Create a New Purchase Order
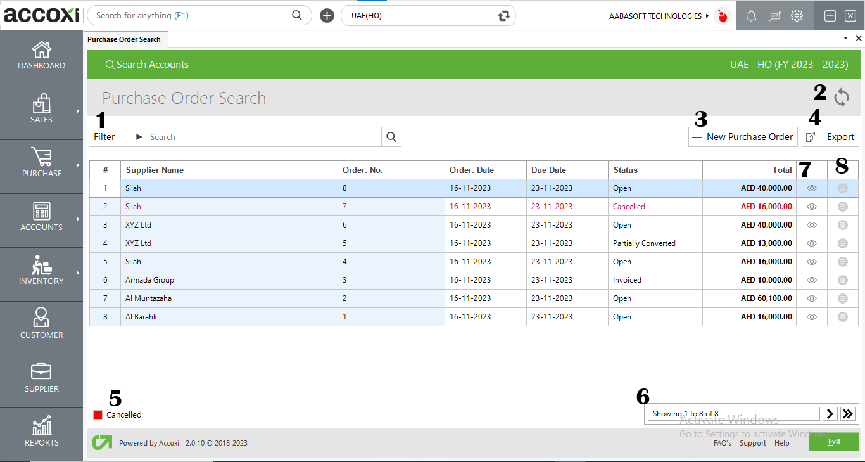The image size is (865, 462). (743, 136)
